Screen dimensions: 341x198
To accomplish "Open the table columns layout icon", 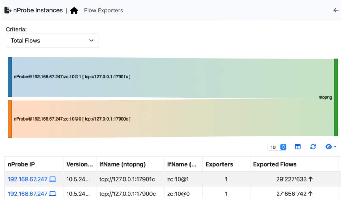I will (x=298, y=147).
